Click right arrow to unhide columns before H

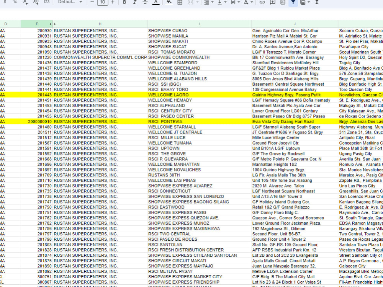pos(55,24)
